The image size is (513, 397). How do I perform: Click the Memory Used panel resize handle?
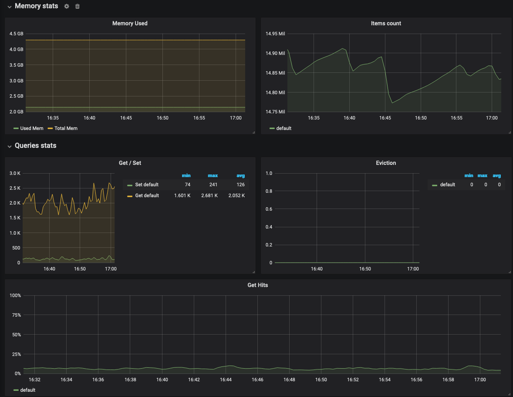253,132
